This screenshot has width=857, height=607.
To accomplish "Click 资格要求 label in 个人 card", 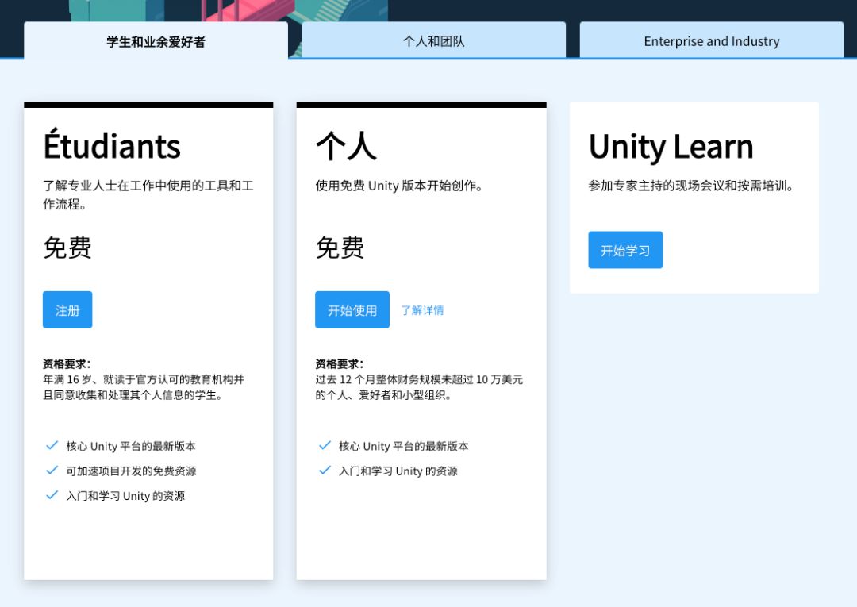I will tap(340, 364).
